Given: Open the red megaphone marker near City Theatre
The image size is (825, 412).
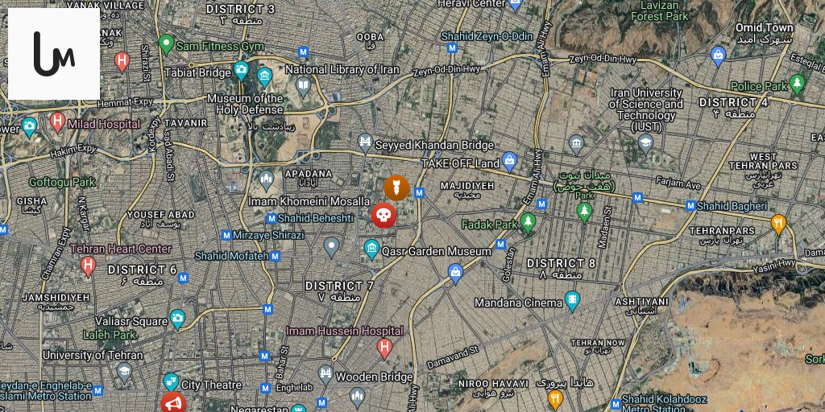Looking at the screenshot, I should 173,404.
